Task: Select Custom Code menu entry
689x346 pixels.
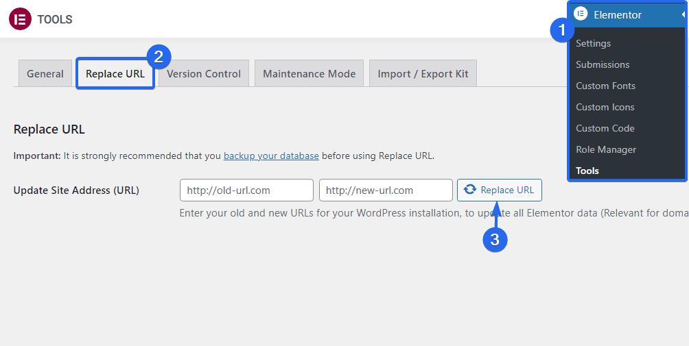Action: click(x=605, y=128)
